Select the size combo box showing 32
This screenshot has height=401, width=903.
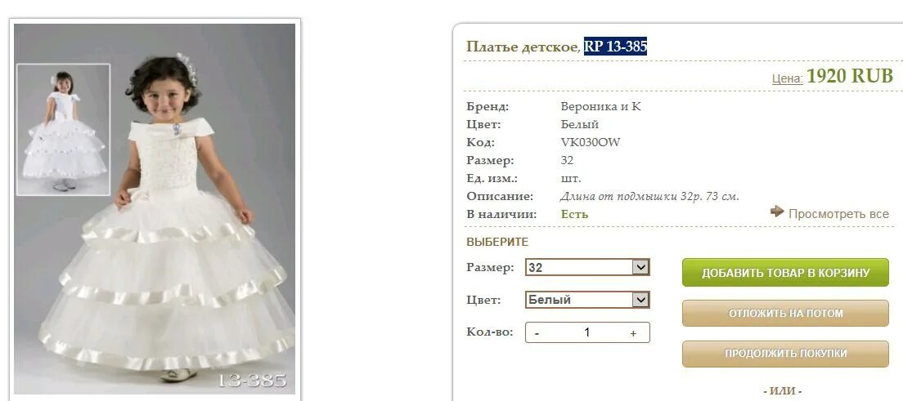587,268
